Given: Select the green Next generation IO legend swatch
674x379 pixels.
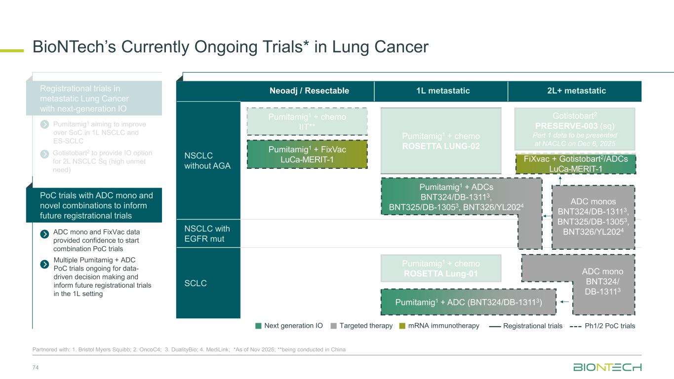Looking at the screenshot, I should click(258, 326).
